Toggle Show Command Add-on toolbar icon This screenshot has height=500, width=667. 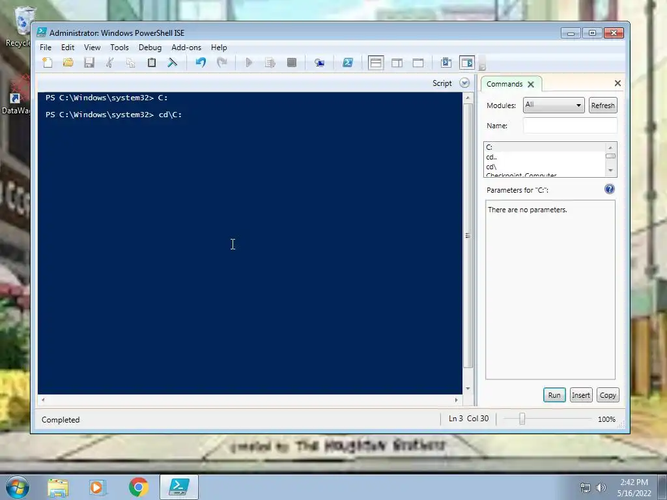[466, 63]
